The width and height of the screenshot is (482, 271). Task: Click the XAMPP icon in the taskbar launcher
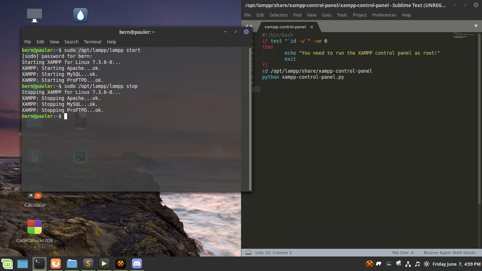coord(121,264)
